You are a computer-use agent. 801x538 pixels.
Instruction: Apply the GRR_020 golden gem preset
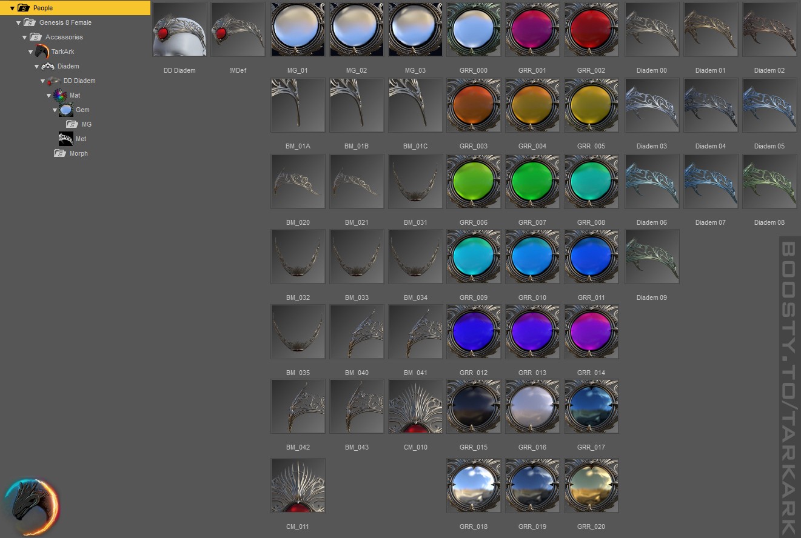pos(591,485)
